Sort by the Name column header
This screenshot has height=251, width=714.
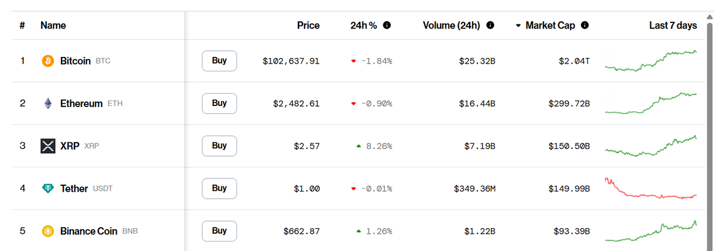(x=53, y=25)
